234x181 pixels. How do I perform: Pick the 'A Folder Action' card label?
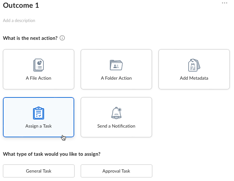[x=116, y=78]
